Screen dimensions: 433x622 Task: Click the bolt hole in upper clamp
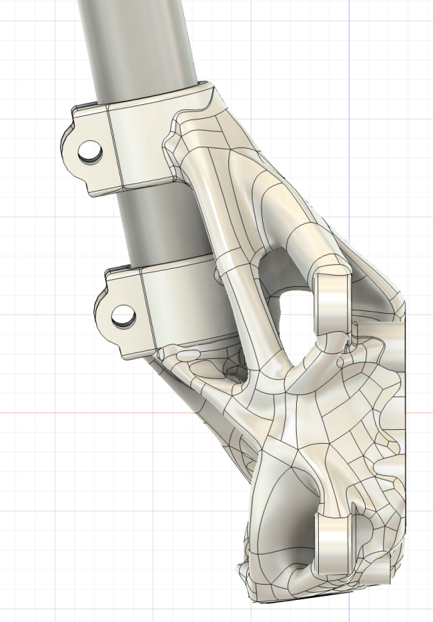(90, 151)
